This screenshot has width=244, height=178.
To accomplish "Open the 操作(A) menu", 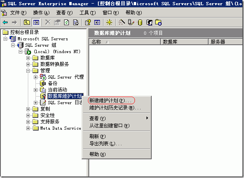I will point(41,13).
